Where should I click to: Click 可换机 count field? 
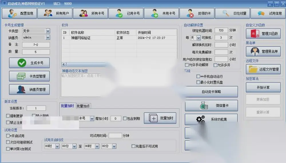pos(221,37)
